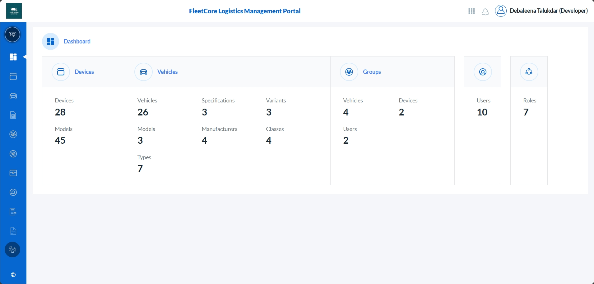Open the Devices tablet icon in sidebar

point(13,77)
